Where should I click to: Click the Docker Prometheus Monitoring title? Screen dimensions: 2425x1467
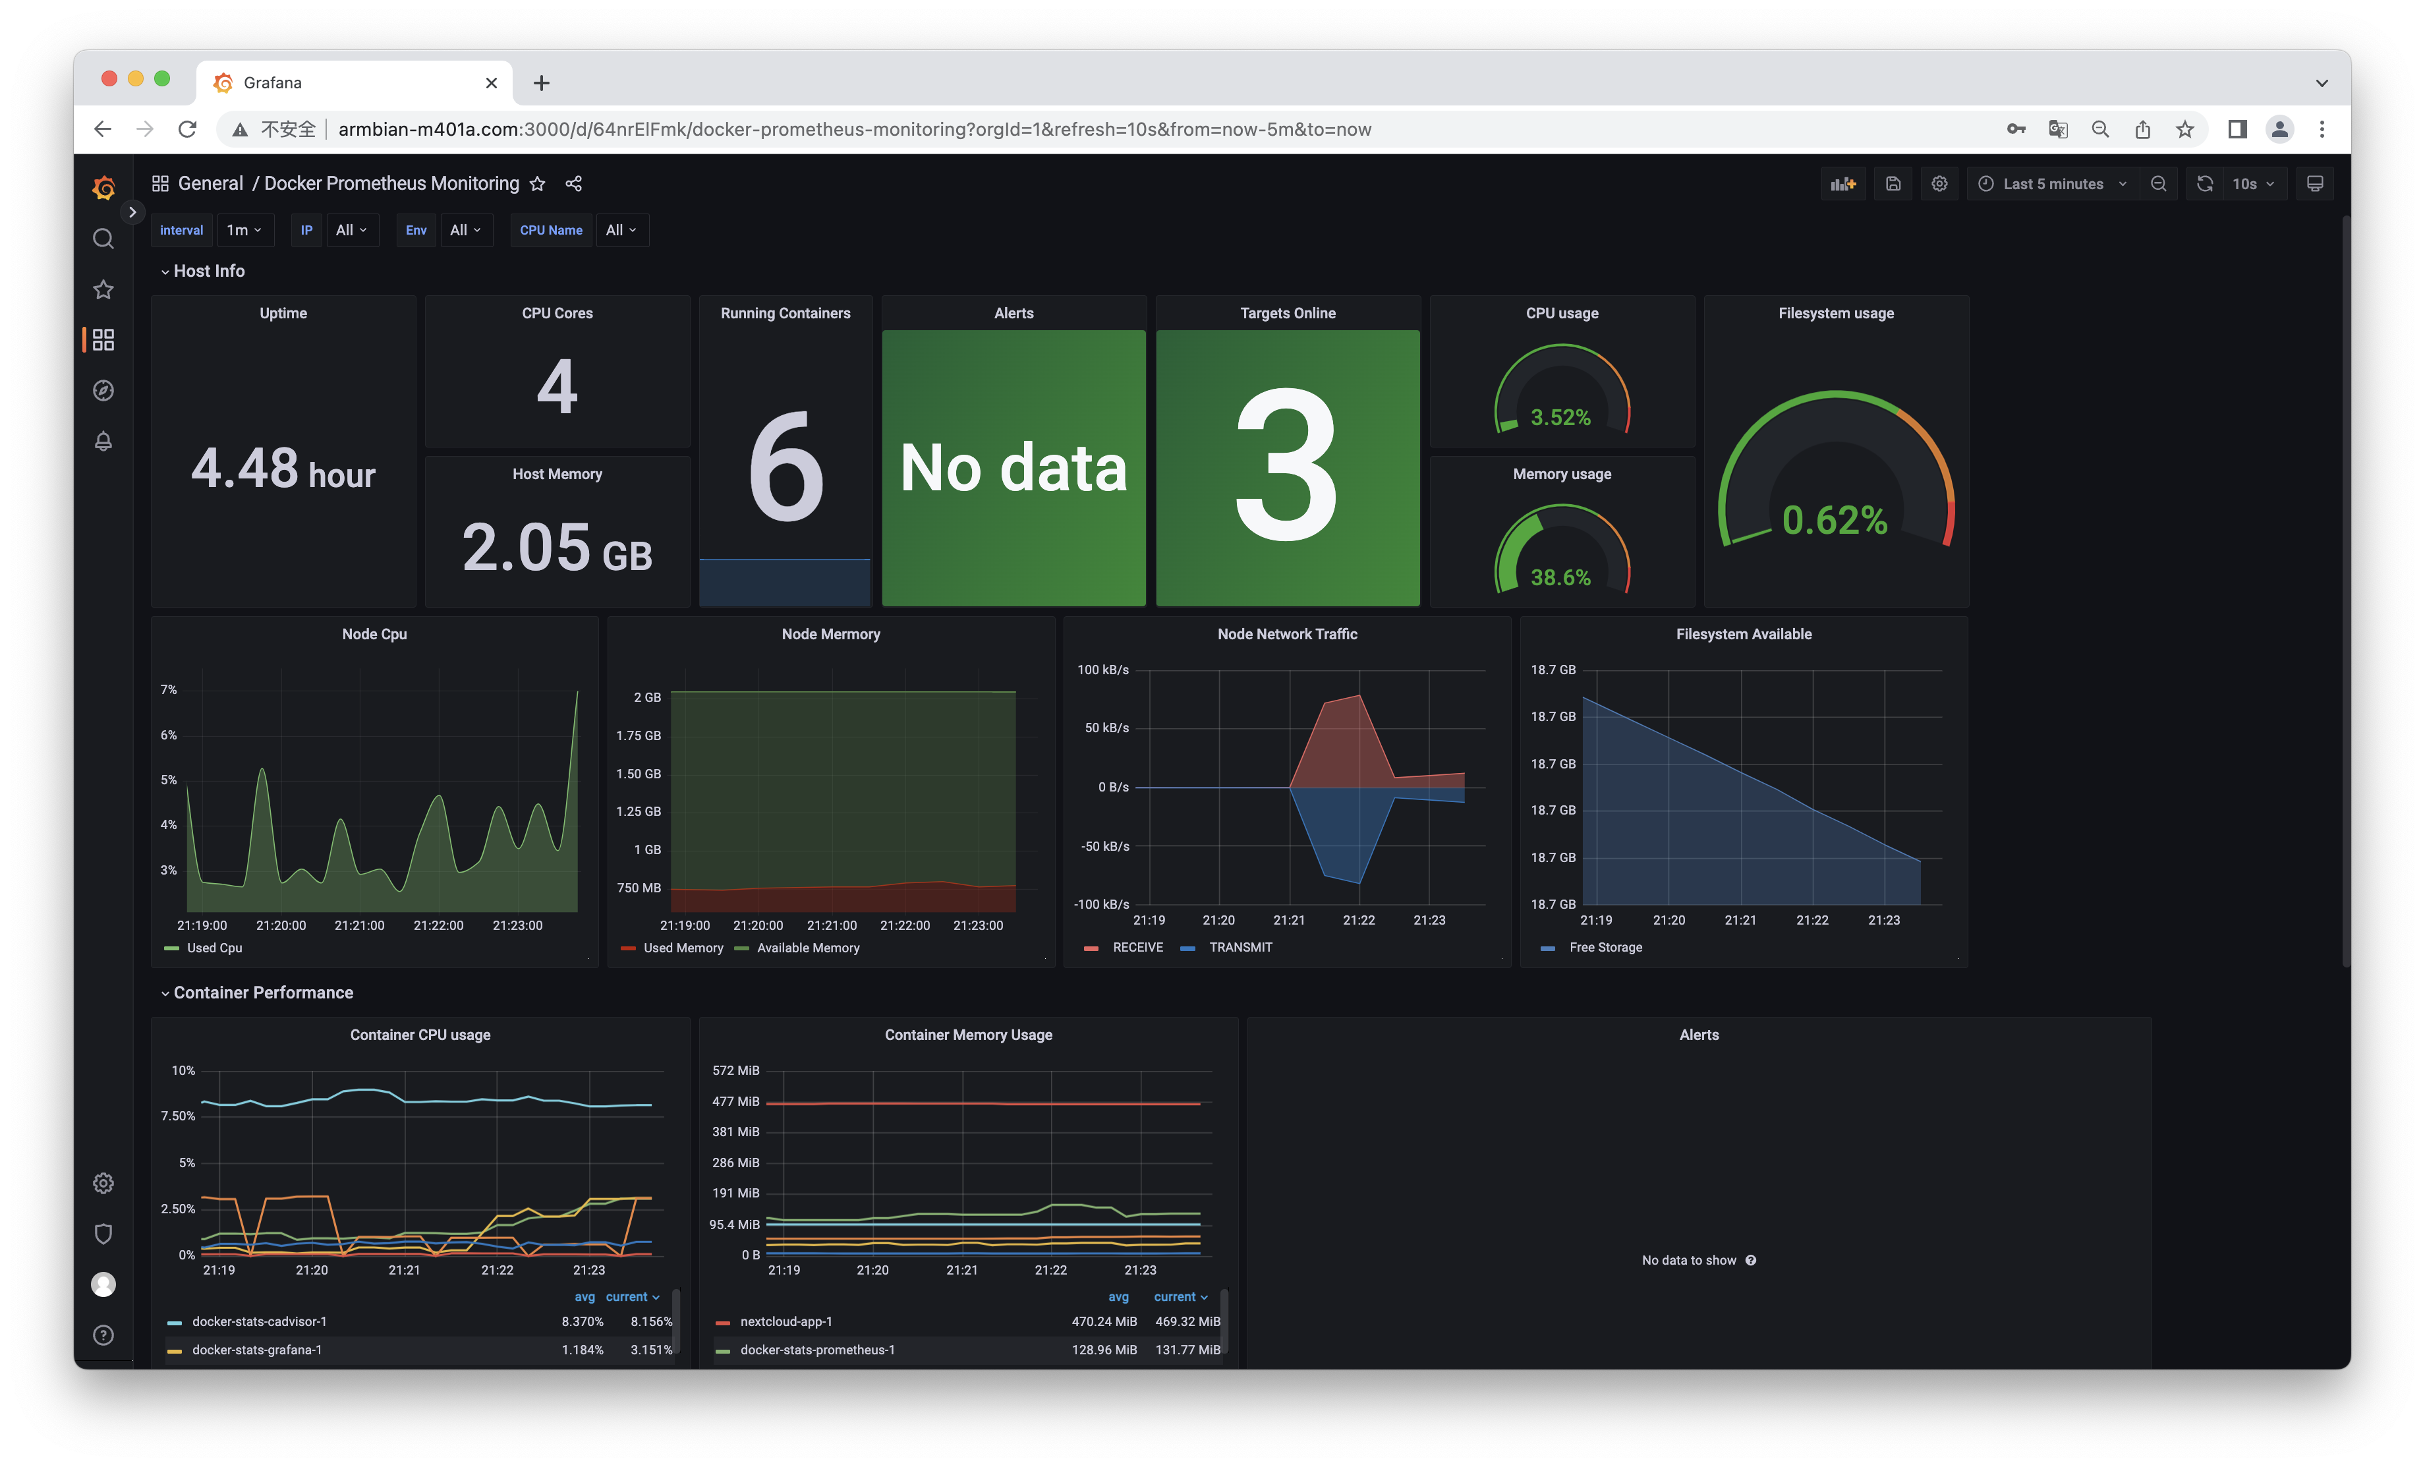coord(391,184)
